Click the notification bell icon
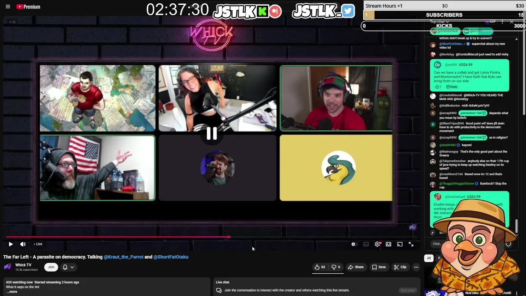 65,267
